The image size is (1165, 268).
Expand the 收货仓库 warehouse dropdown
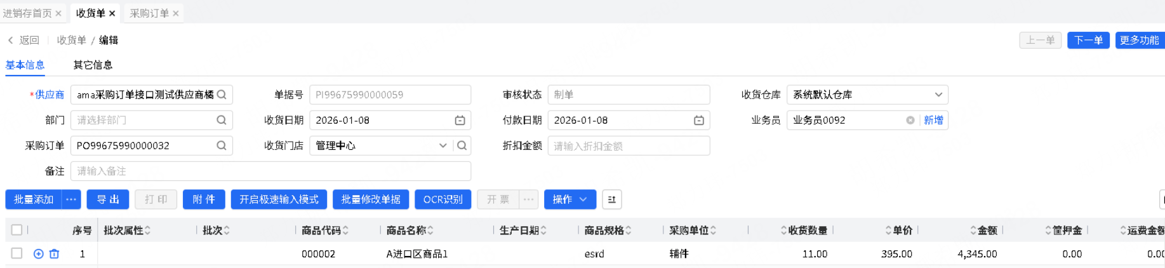coord(938,95)
